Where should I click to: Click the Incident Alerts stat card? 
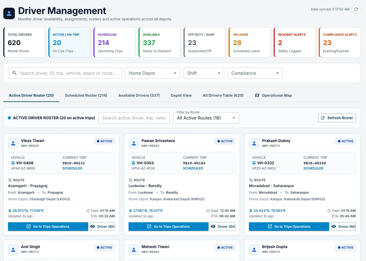[295, 42]
